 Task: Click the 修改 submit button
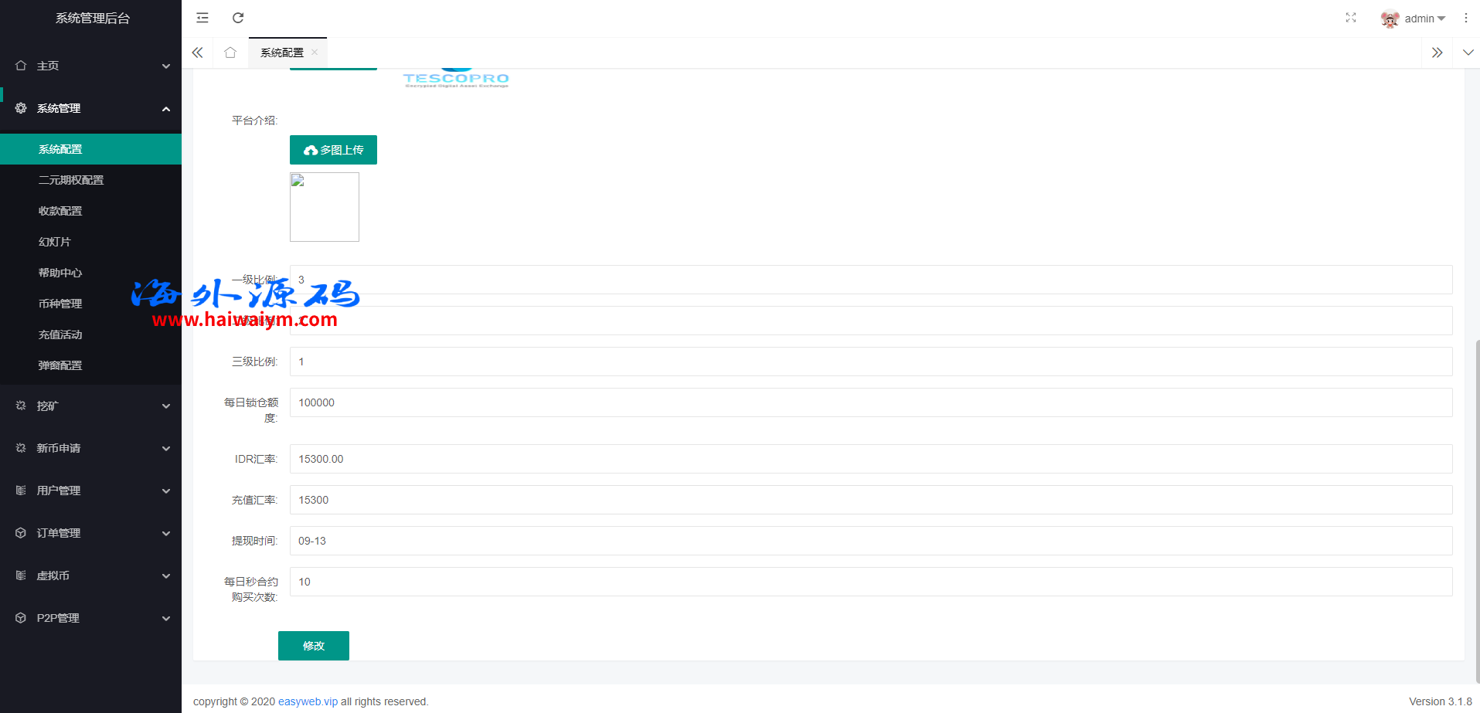[x=313, y=646]
